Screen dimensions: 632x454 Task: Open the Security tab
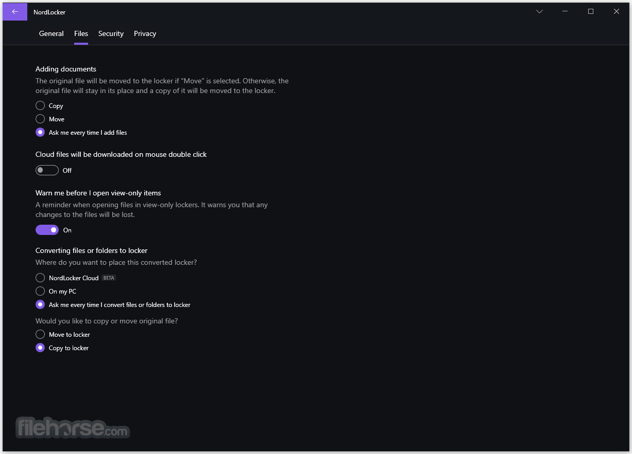click(x=111, y=33)
